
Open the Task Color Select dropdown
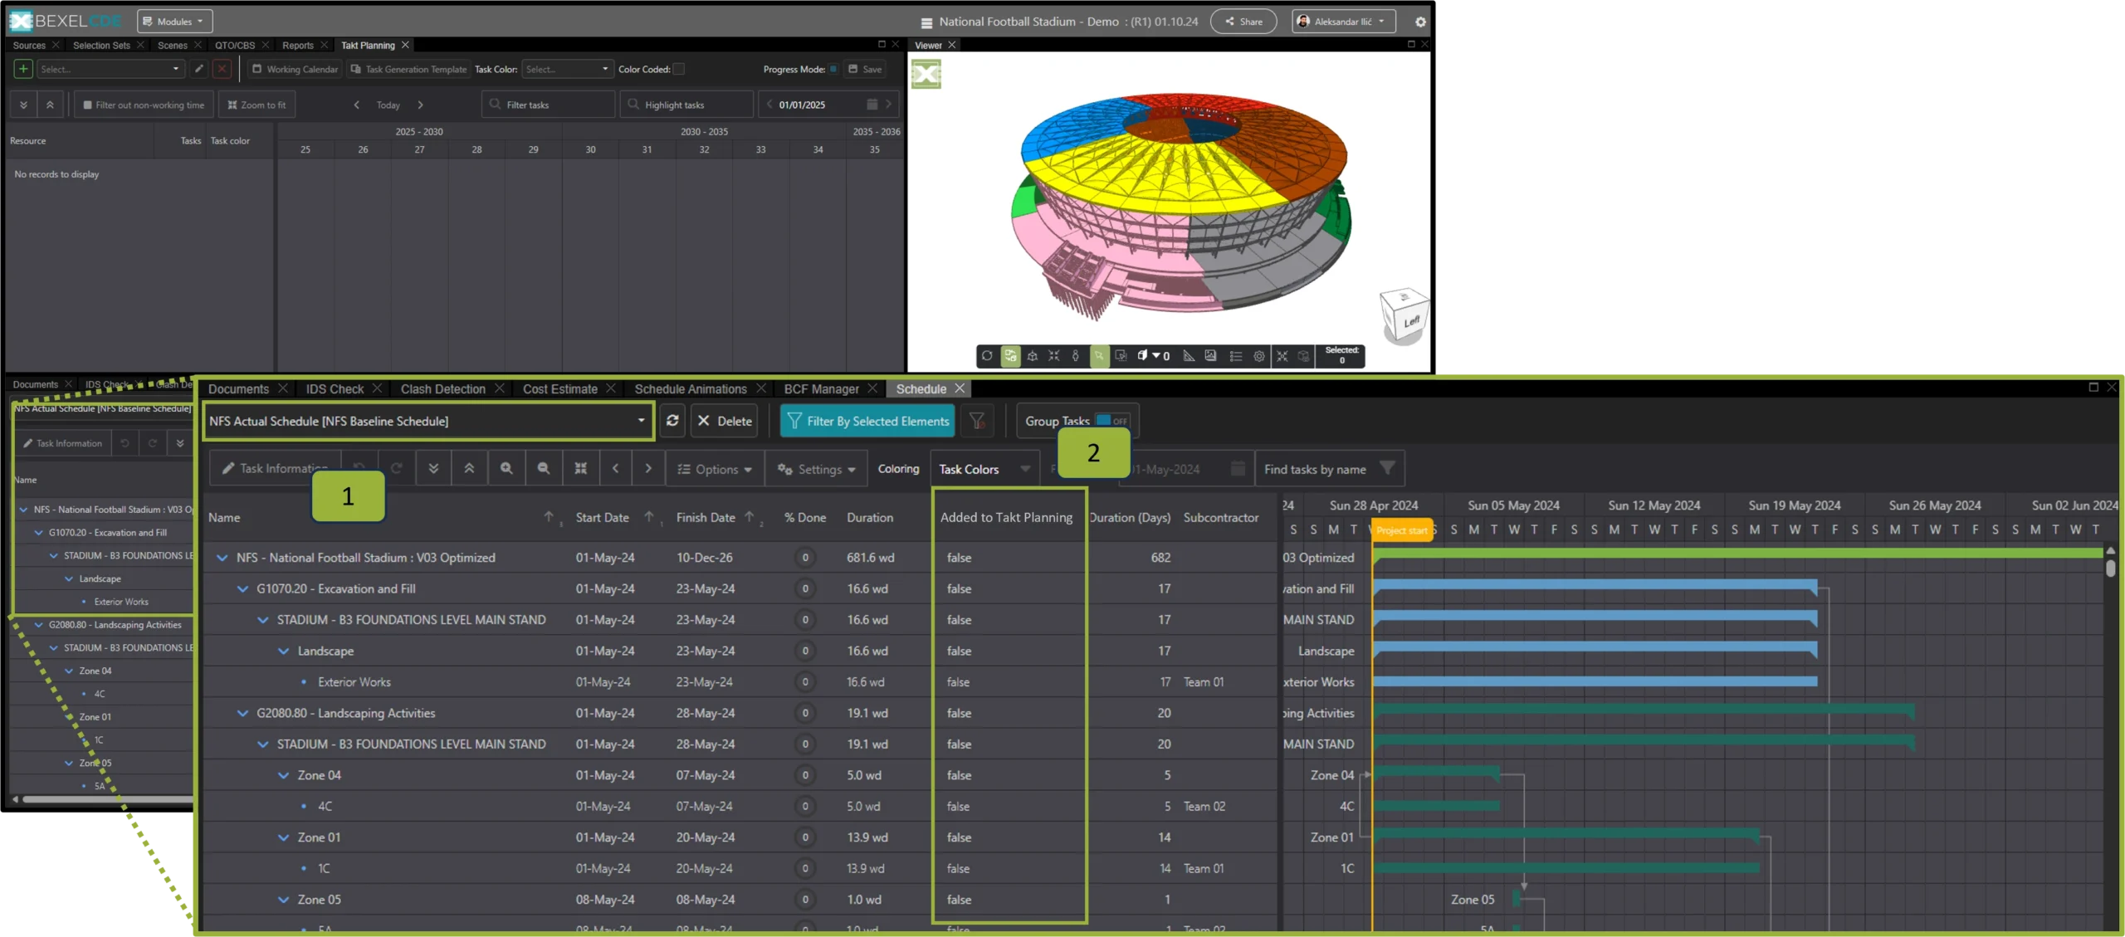coord(568,69)
